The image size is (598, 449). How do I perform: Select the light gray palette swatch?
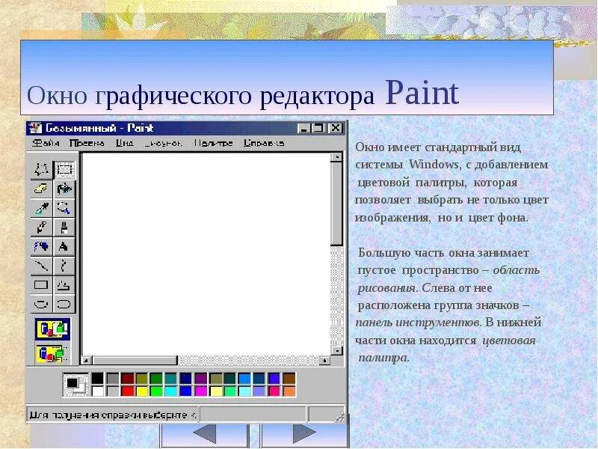113,391
